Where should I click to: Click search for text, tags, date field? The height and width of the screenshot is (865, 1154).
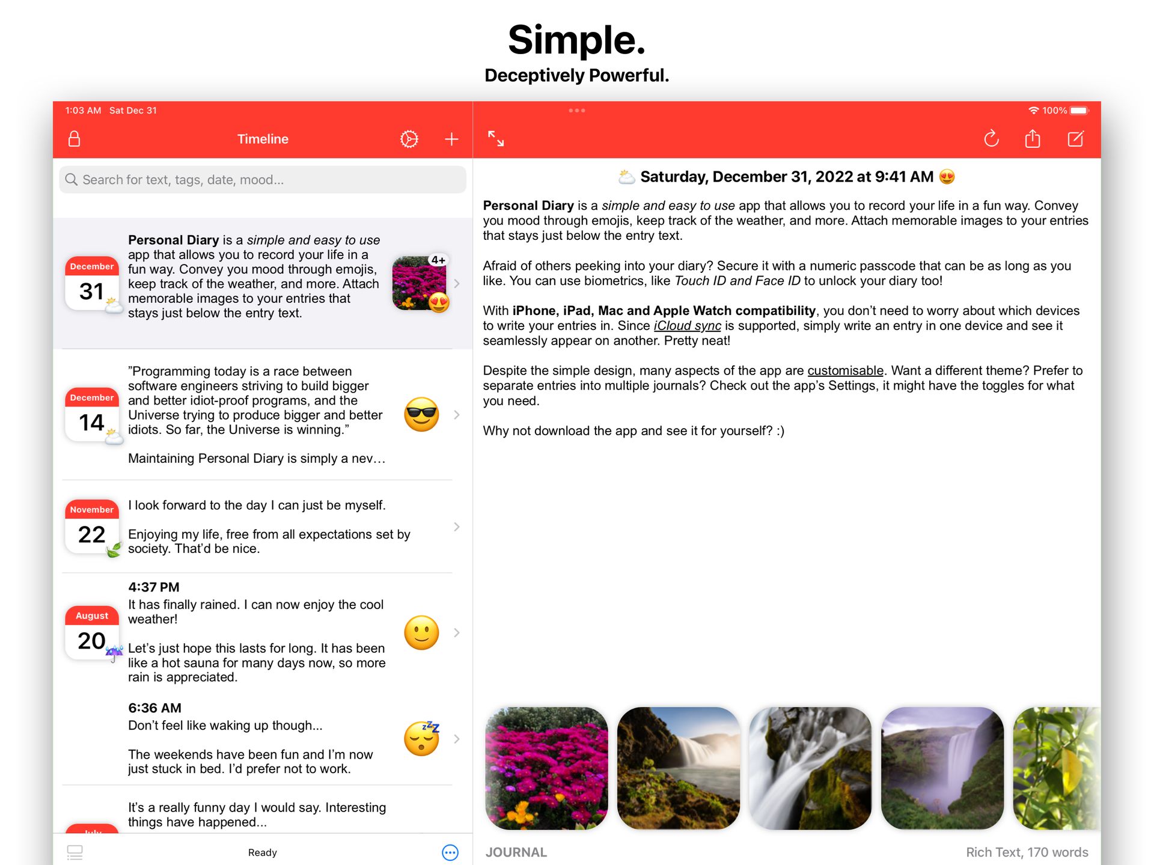(x=261, y=179)
